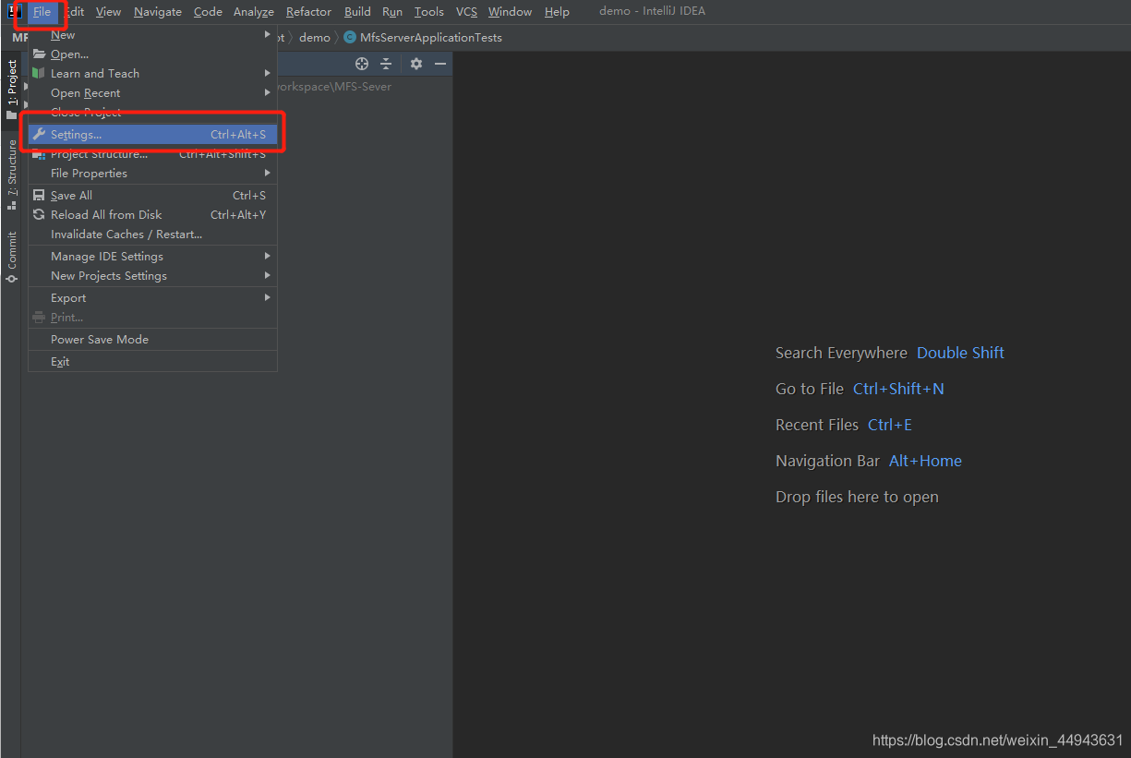Select Print... menu entry
This screenshot has height=758, width=1131.
tap(152, 318)
